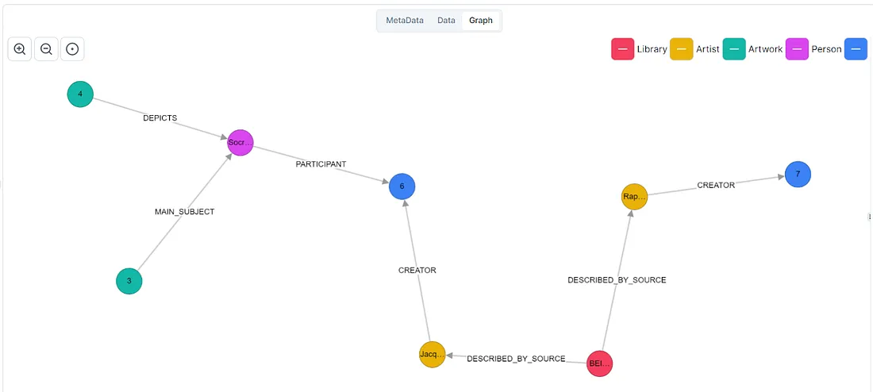Click DESCRIBED_BY_SOURCE label toward Jacq... node
The image size is (873, 392).
click(x=516, y=359)
